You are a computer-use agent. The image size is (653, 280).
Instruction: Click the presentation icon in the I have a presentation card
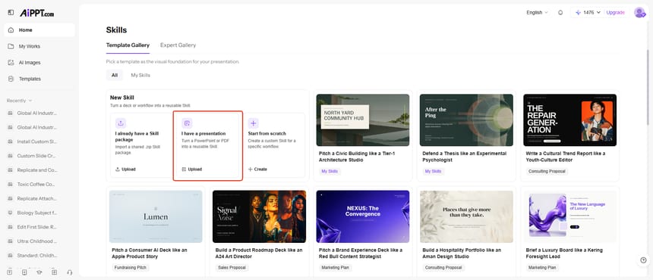click(x=187, y=123)
